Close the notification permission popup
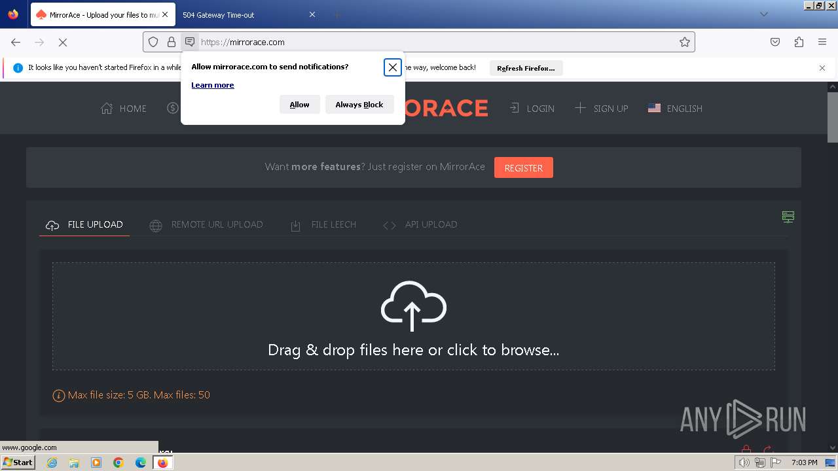 click(x=393, y=67)
